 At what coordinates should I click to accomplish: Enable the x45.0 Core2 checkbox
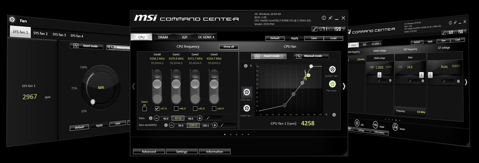click(x=195, y=109)
